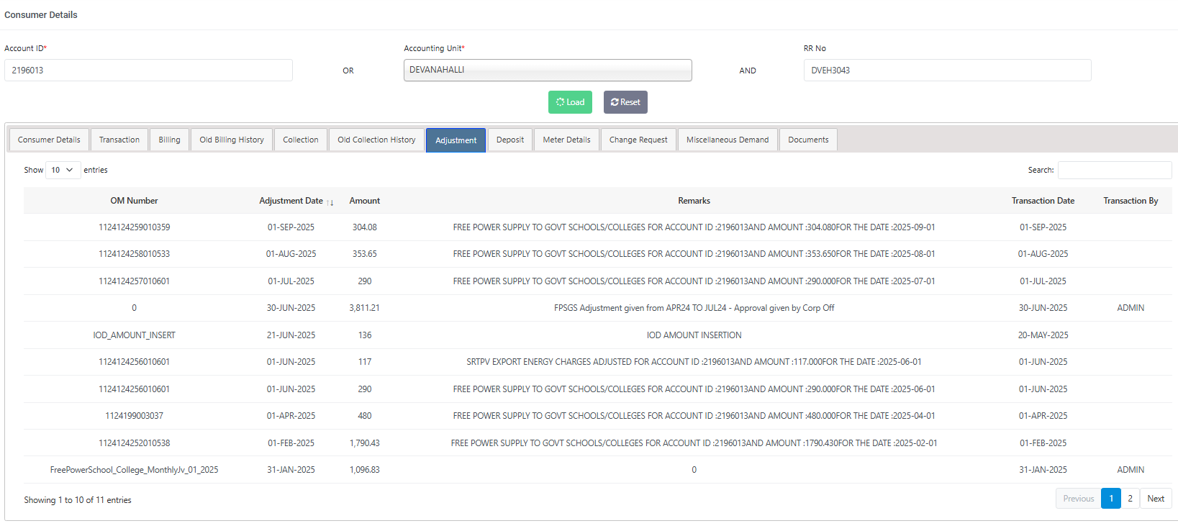Open the Transaction tab
Image resolution: width=1178 pixels, height=526 pixels.
[x=119, y=140]
